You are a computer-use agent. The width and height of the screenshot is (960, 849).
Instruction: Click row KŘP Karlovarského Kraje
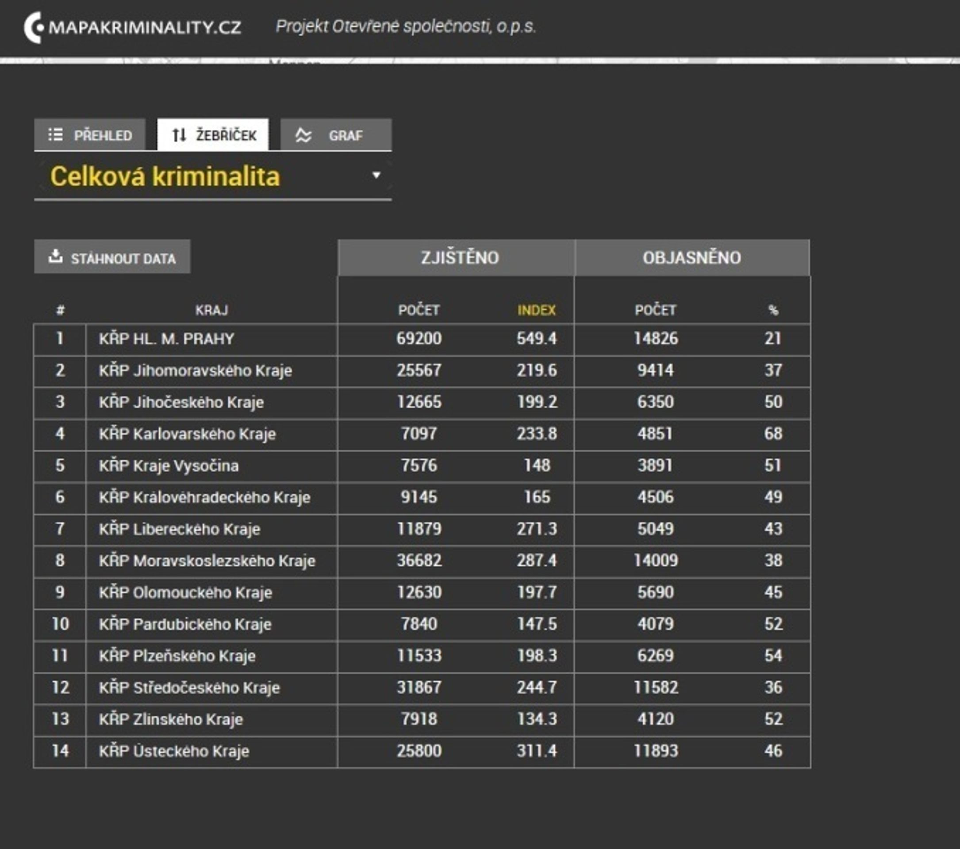point(422,434)
